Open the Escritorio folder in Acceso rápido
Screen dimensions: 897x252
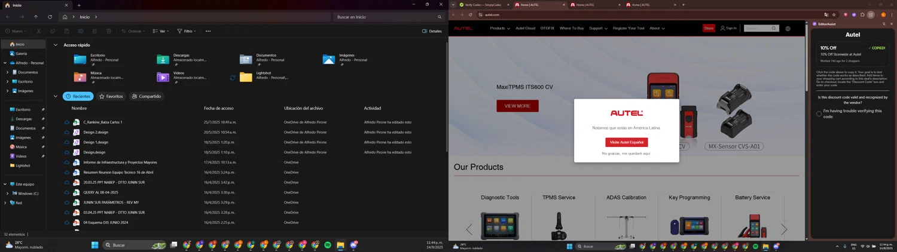click(x=96, y=59)
